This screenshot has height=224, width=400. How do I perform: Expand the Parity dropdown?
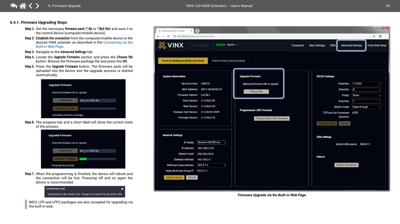pyautogui.click(x=366, y=95)
